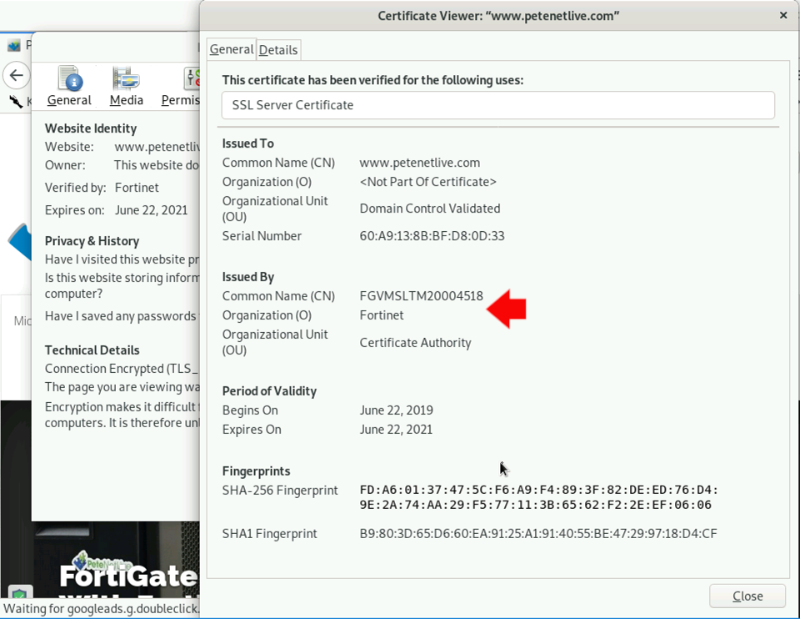Click the FortiGate article thumbnail image
This screenshot has height=619, width=800.
[x=99, y=559]
